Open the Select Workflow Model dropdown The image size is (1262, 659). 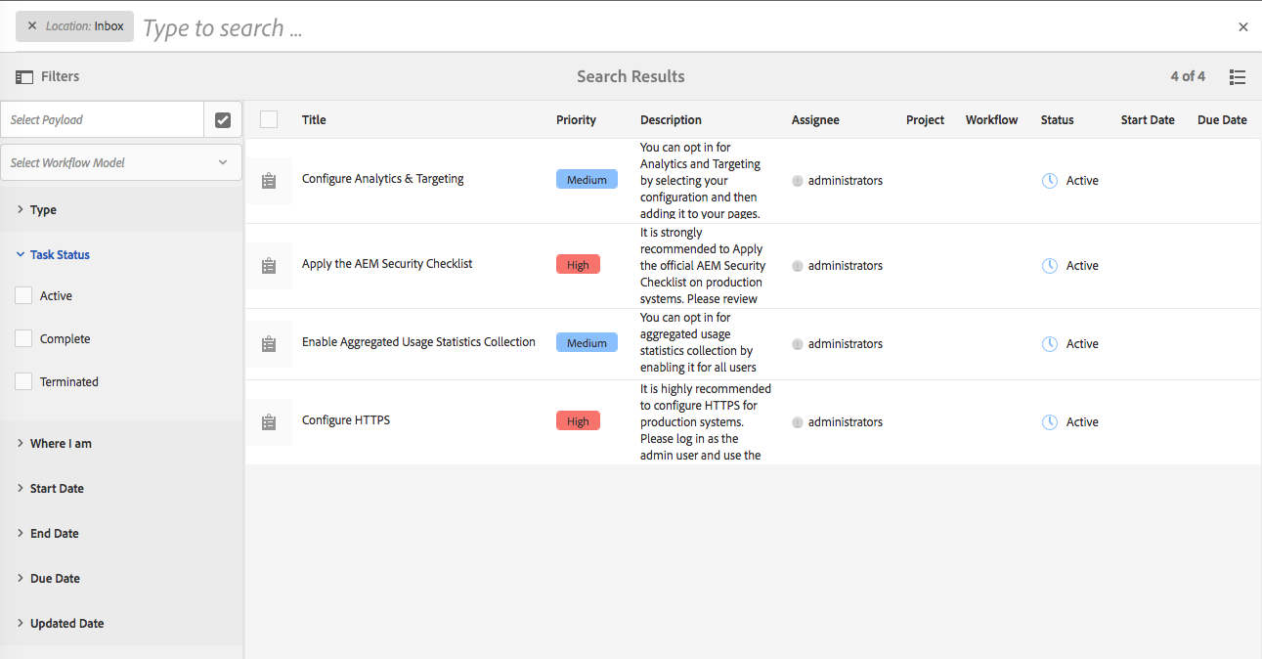[x=121, y=162]
